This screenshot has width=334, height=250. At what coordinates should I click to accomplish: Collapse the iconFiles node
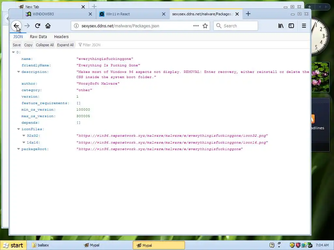click(x=19, y=129)
